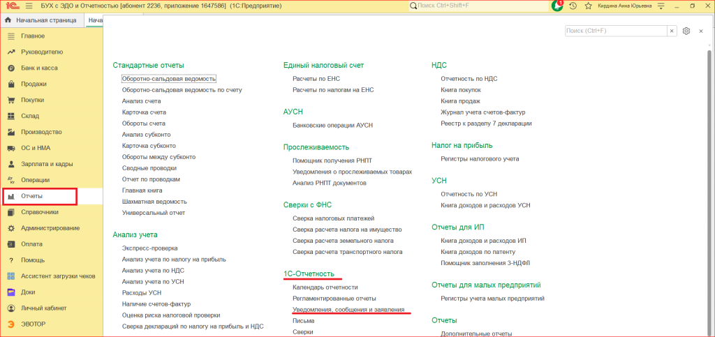Open the main hamburger menu
715x337 pixels.
click(29, 6)
